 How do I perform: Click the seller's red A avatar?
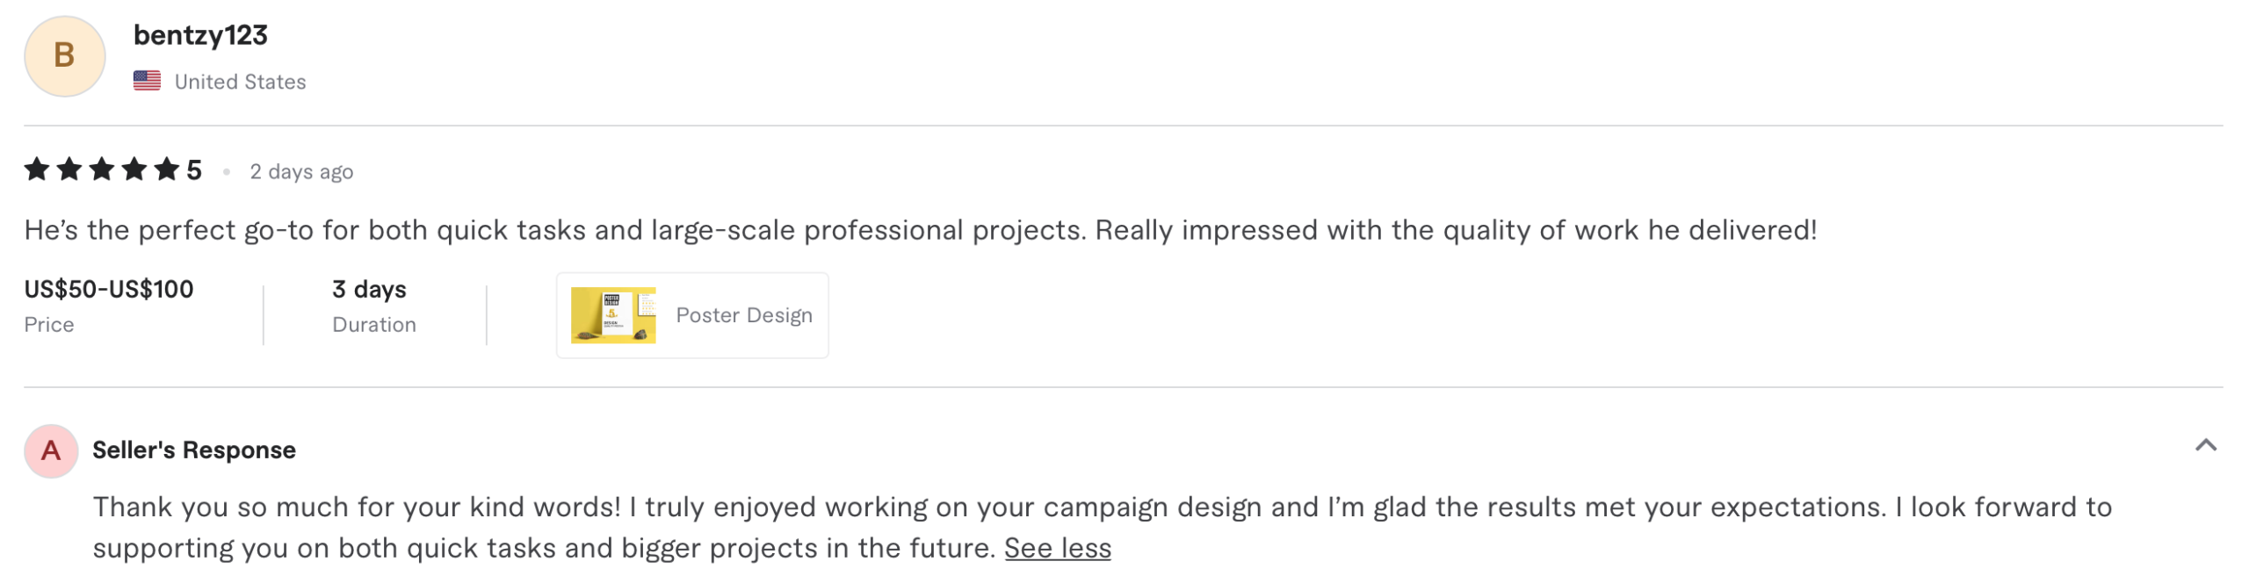(x=52, y=450)
